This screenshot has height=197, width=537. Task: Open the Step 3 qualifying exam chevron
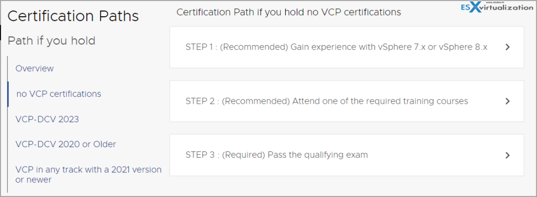[x=508, y=155]
